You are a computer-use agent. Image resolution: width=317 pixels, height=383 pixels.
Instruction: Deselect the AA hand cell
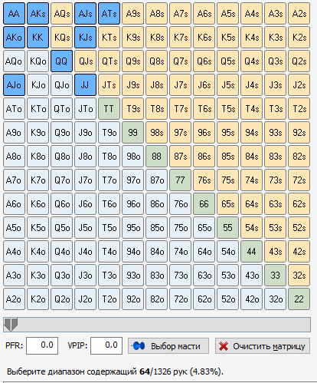click(x=14, y=14)
